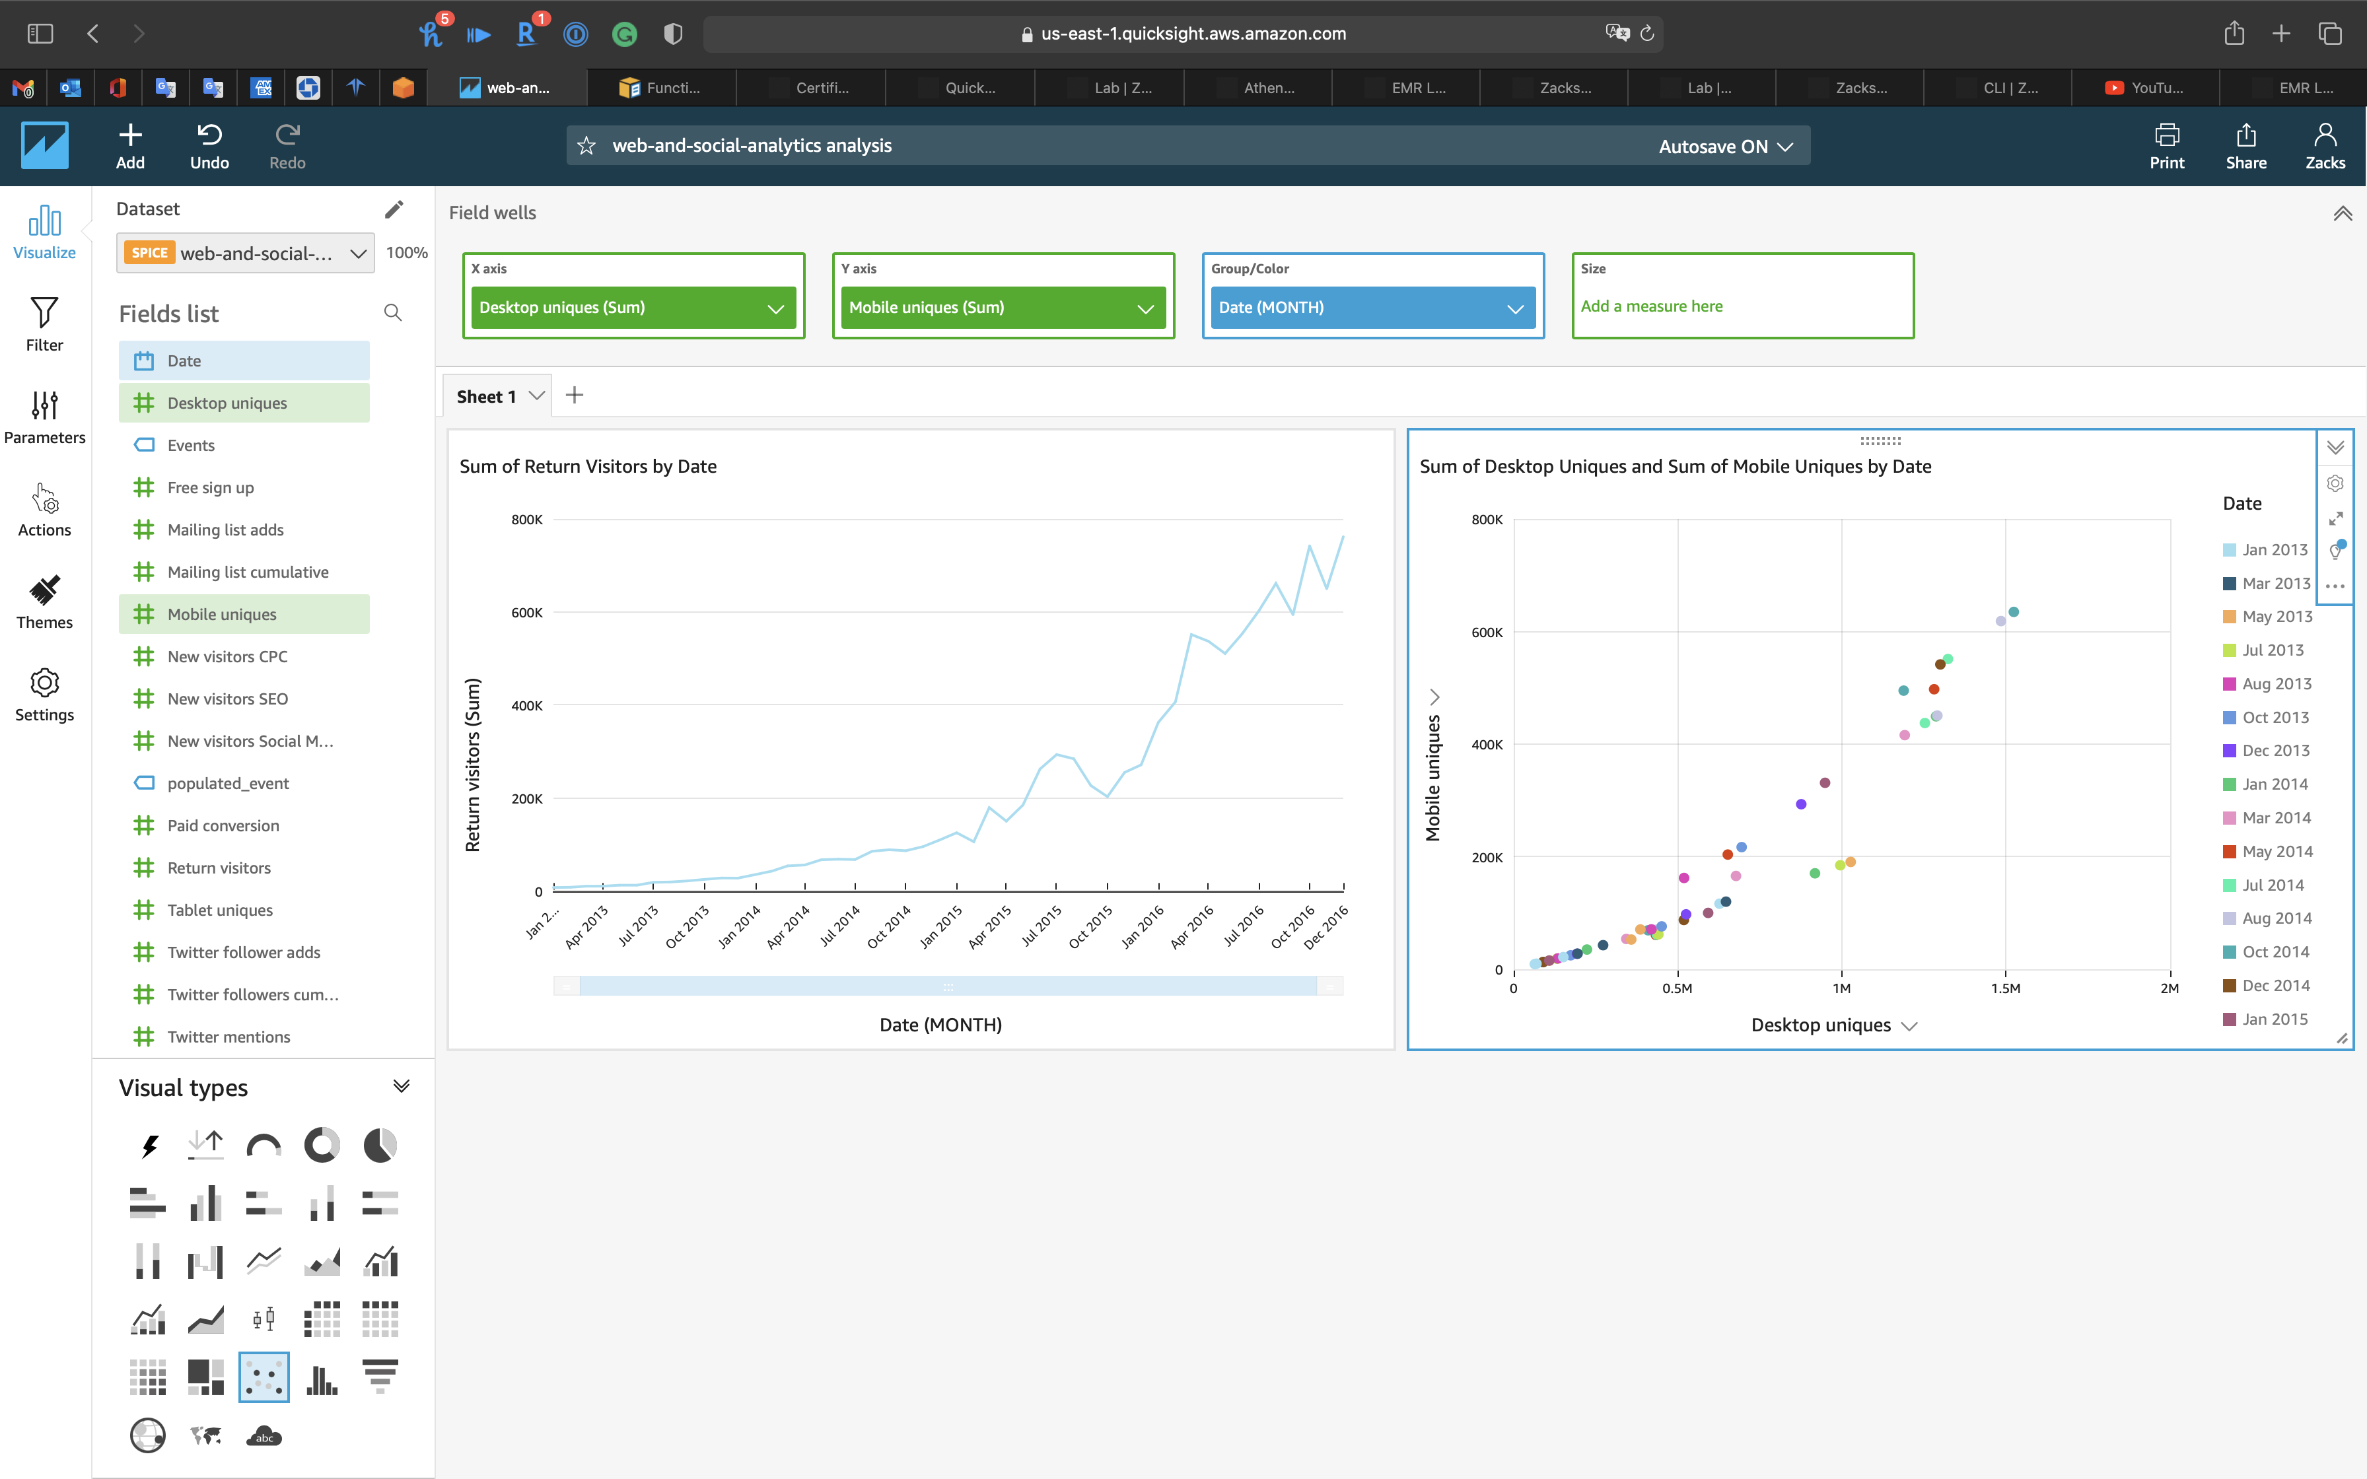
Task: Select the pie chart visual type
Action: 380,1146
